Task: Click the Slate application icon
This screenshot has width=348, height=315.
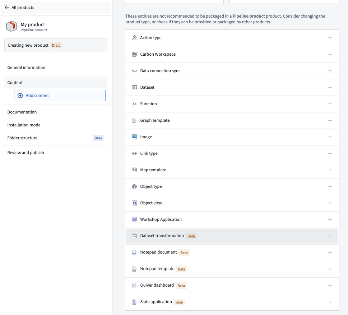Action: (134, 302)
